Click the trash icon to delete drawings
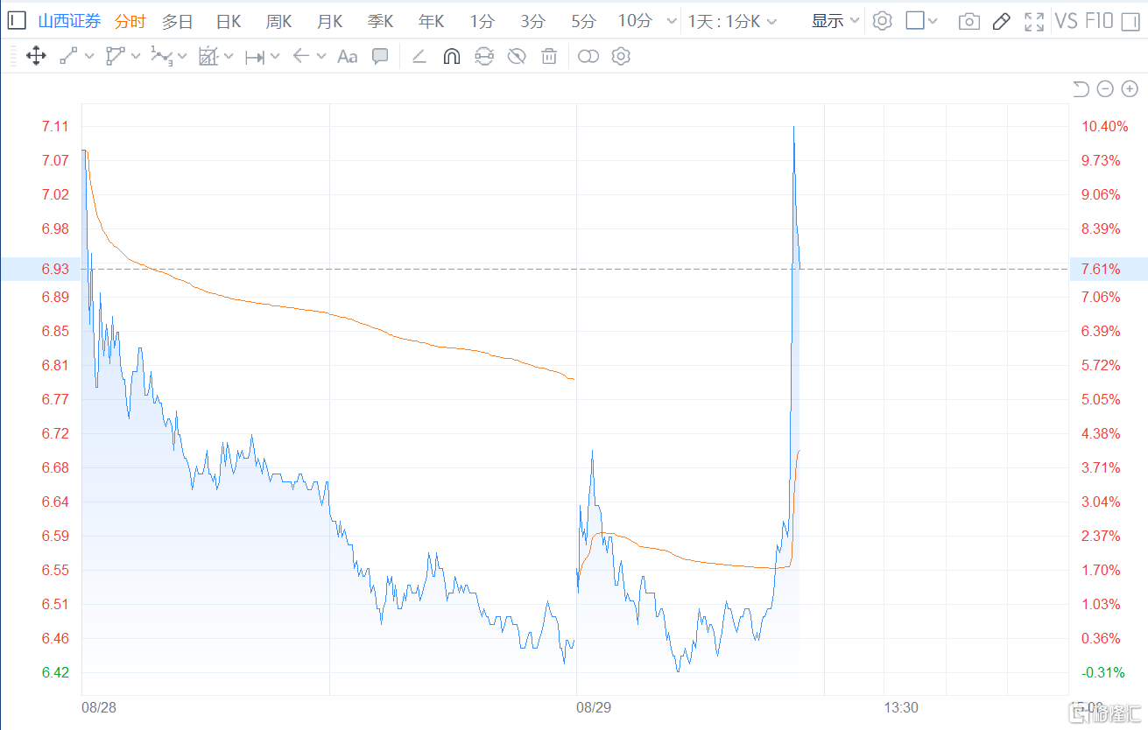This screenshot has height=730, width=1148. (549, 57)
